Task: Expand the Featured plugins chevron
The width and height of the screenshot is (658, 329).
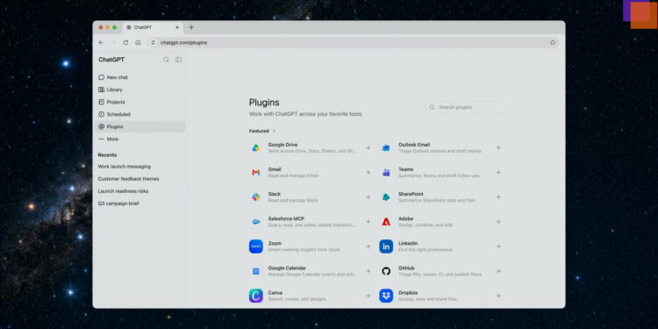Action: (x=274, y=131)
